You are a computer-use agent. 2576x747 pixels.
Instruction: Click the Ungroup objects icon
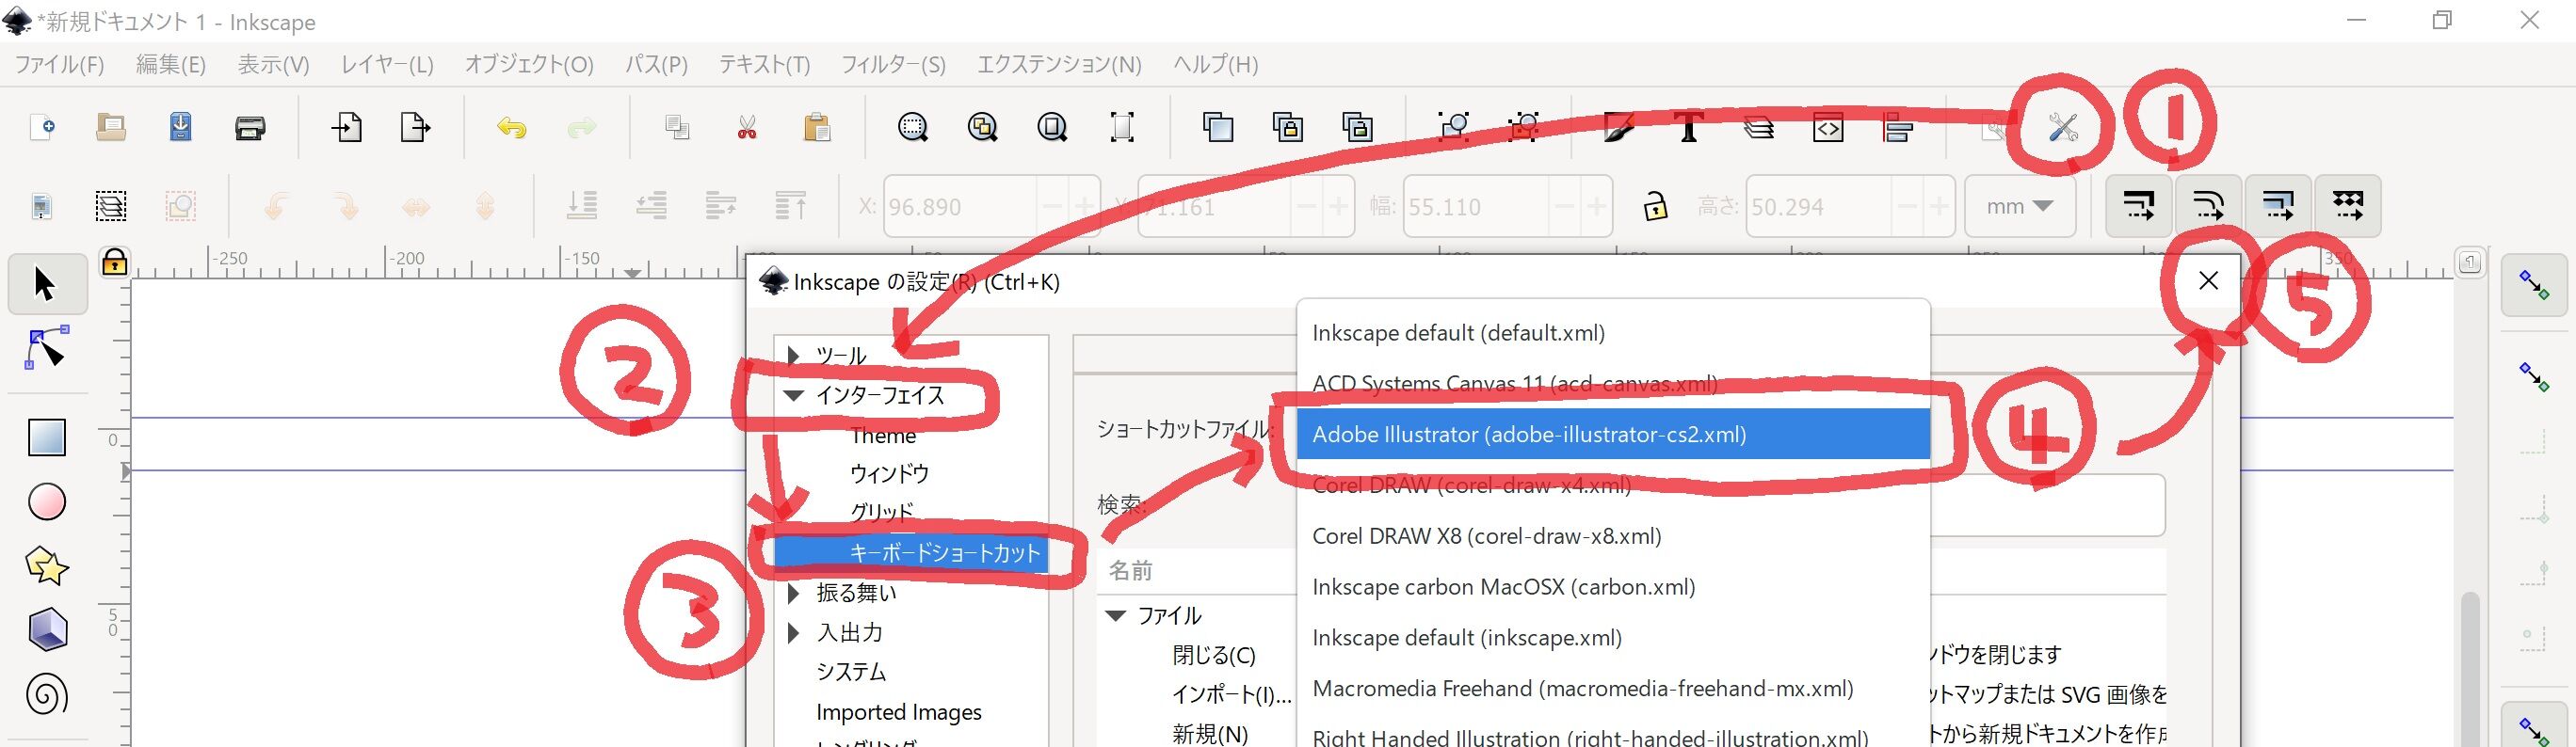(1524, 127)
